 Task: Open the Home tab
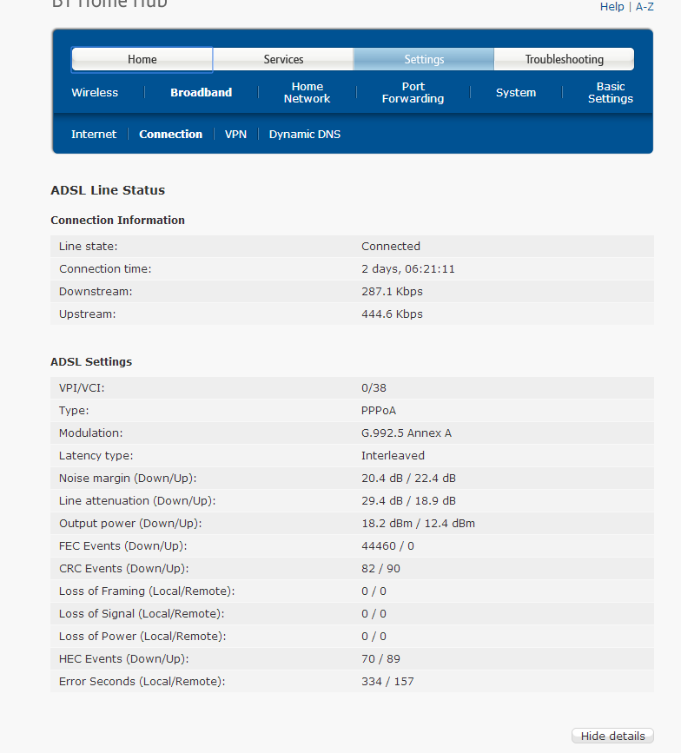[x=142, y=60]
